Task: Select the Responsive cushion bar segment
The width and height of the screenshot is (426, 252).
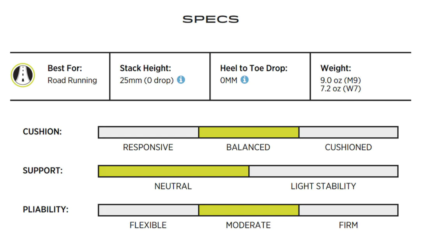Action: click(148, 132)
